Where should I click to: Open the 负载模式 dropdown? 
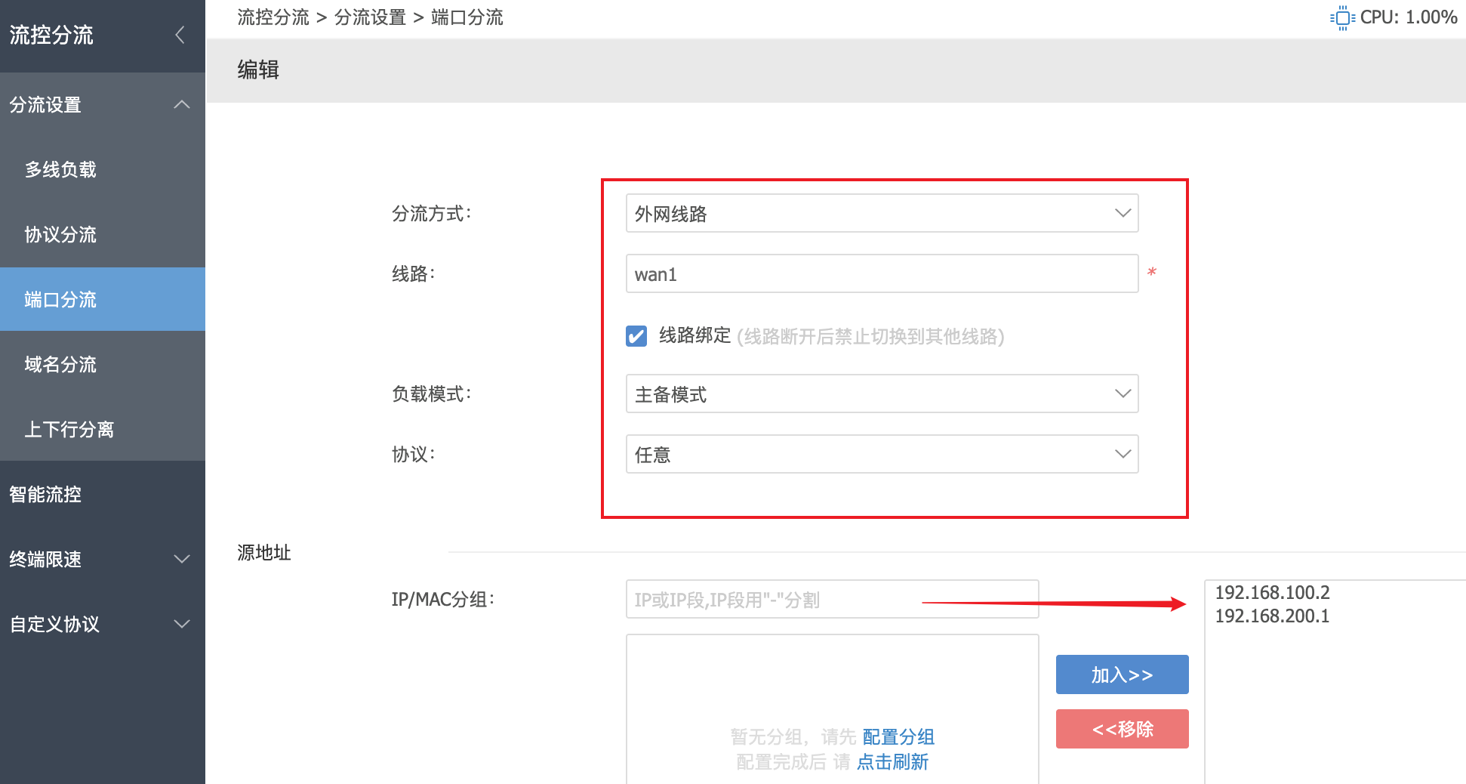(881, 394)
